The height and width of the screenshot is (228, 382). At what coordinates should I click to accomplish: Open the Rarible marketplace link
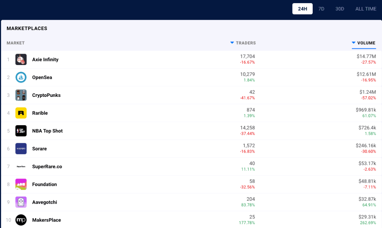(40, 113)
